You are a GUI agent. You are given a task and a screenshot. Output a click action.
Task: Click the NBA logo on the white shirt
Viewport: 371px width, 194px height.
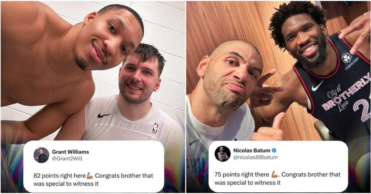click(155, 128)
